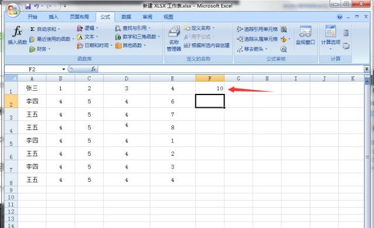Click the Save icon in quick access toolbar

[x=28, y=6]
